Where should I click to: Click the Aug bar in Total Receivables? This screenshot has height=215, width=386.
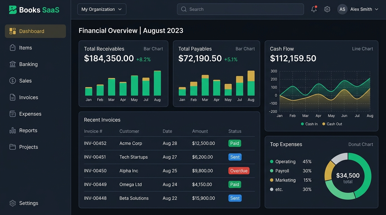click(157, 83)
